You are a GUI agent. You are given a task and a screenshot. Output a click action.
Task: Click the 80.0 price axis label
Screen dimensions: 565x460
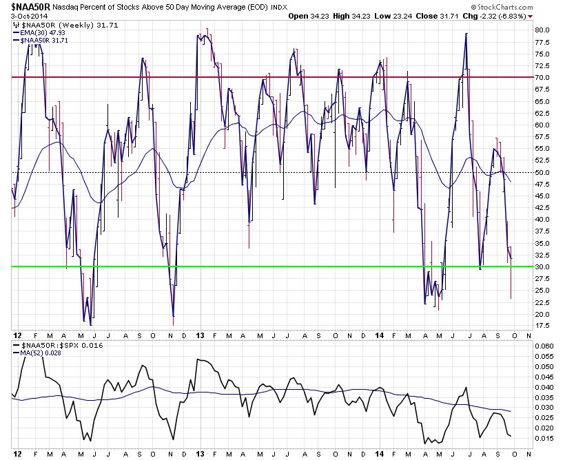point(542,30)
